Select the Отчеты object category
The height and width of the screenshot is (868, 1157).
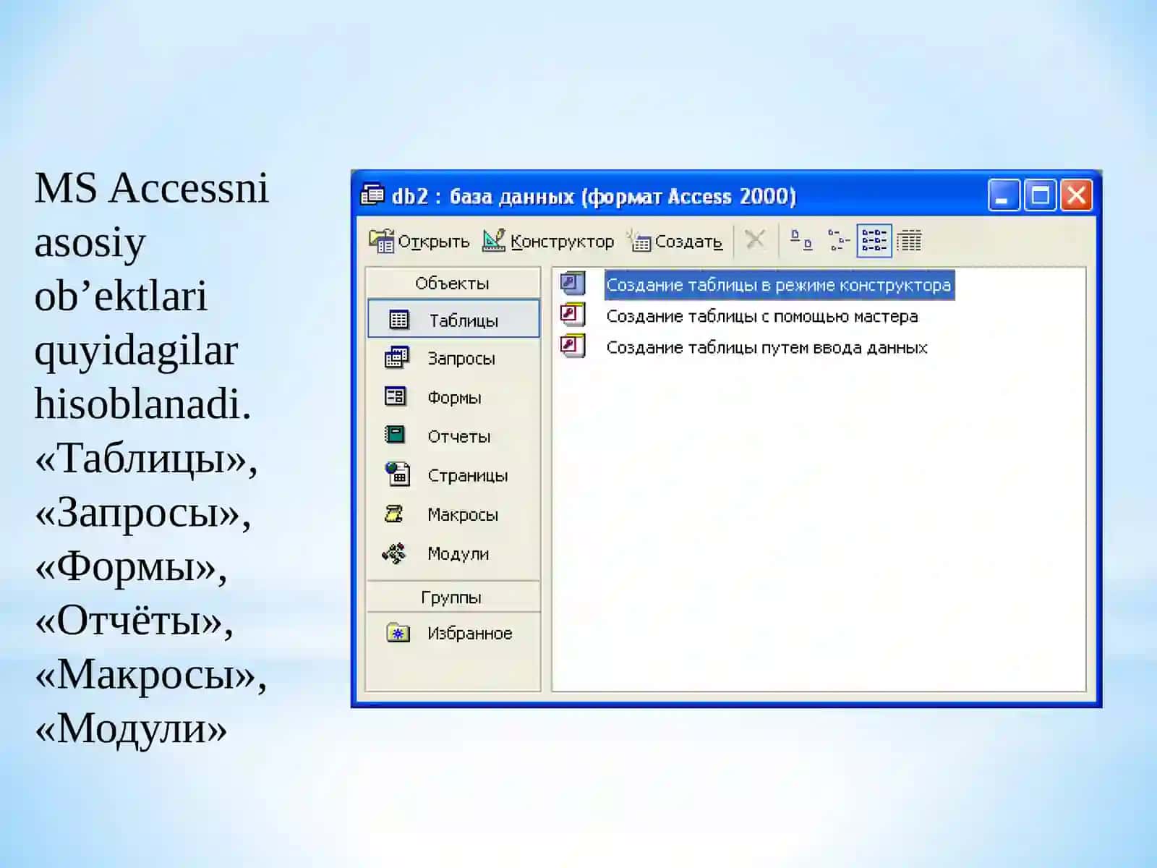(453, 436)
